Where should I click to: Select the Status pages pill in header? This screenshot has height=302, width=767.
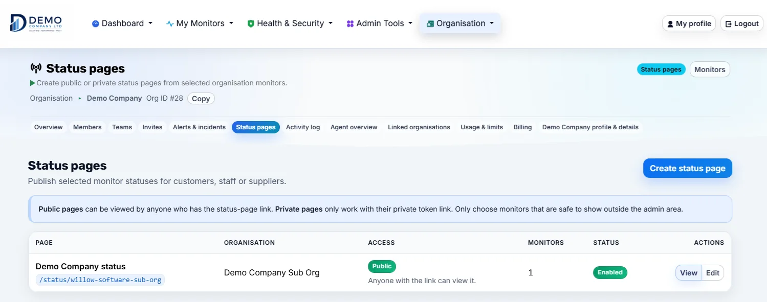(661, 69)
